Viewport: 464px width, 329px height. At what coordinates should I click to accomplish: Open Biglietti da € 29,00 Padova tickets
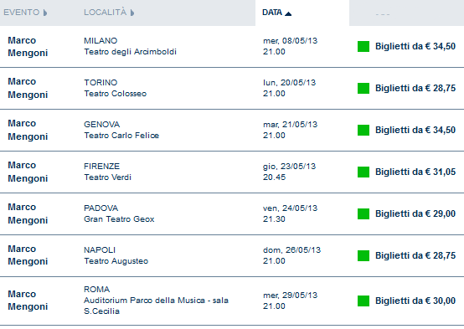pos(415,214)
